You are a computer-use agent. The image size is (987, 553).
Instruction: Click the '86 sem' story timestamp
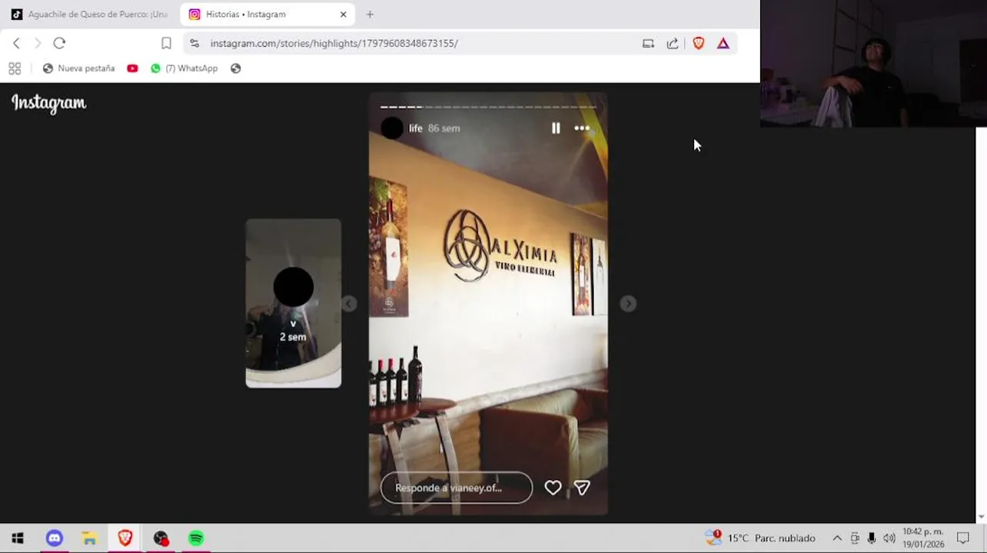[x=444, y=128]
